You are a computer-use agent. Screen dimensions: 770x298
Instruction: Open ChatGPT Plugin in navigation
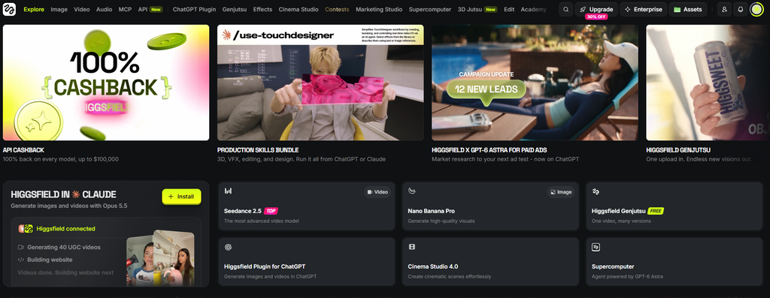(194, 9)
